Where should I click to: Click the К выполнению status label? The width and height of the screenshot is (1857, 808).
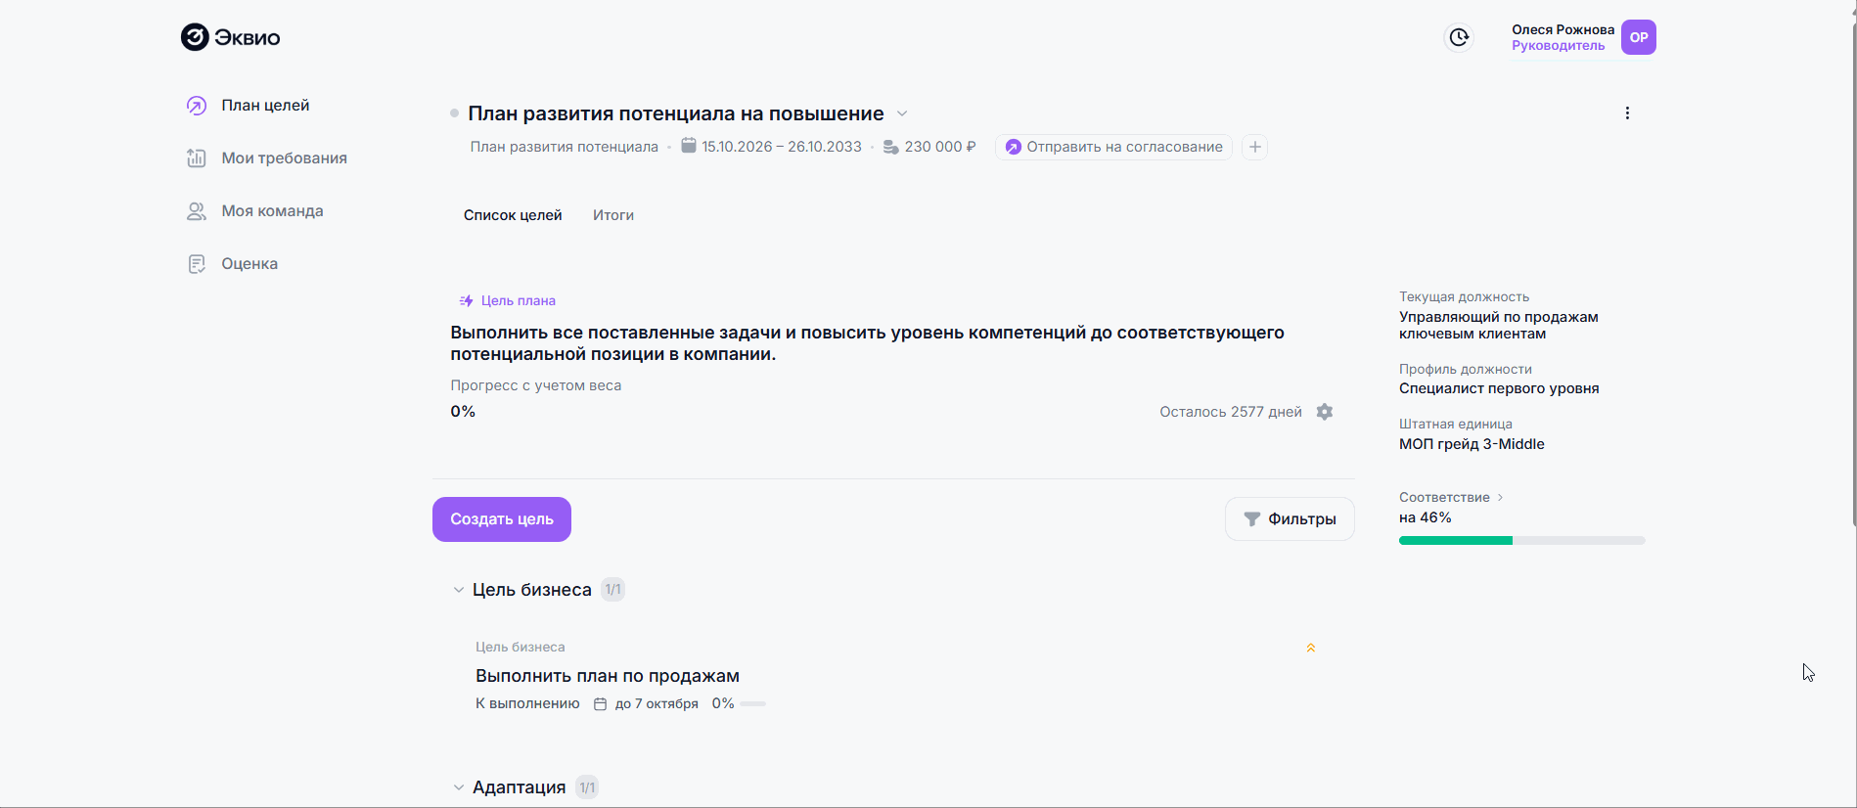click(527, 703)
